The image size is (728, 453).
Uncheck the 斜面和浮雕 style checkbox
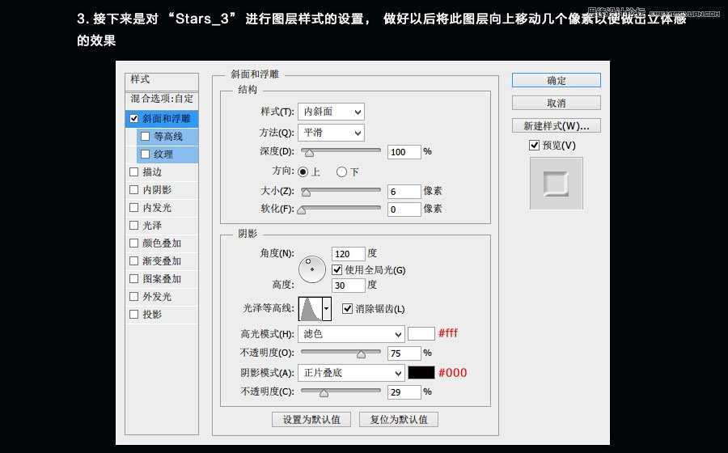point(134,118)
